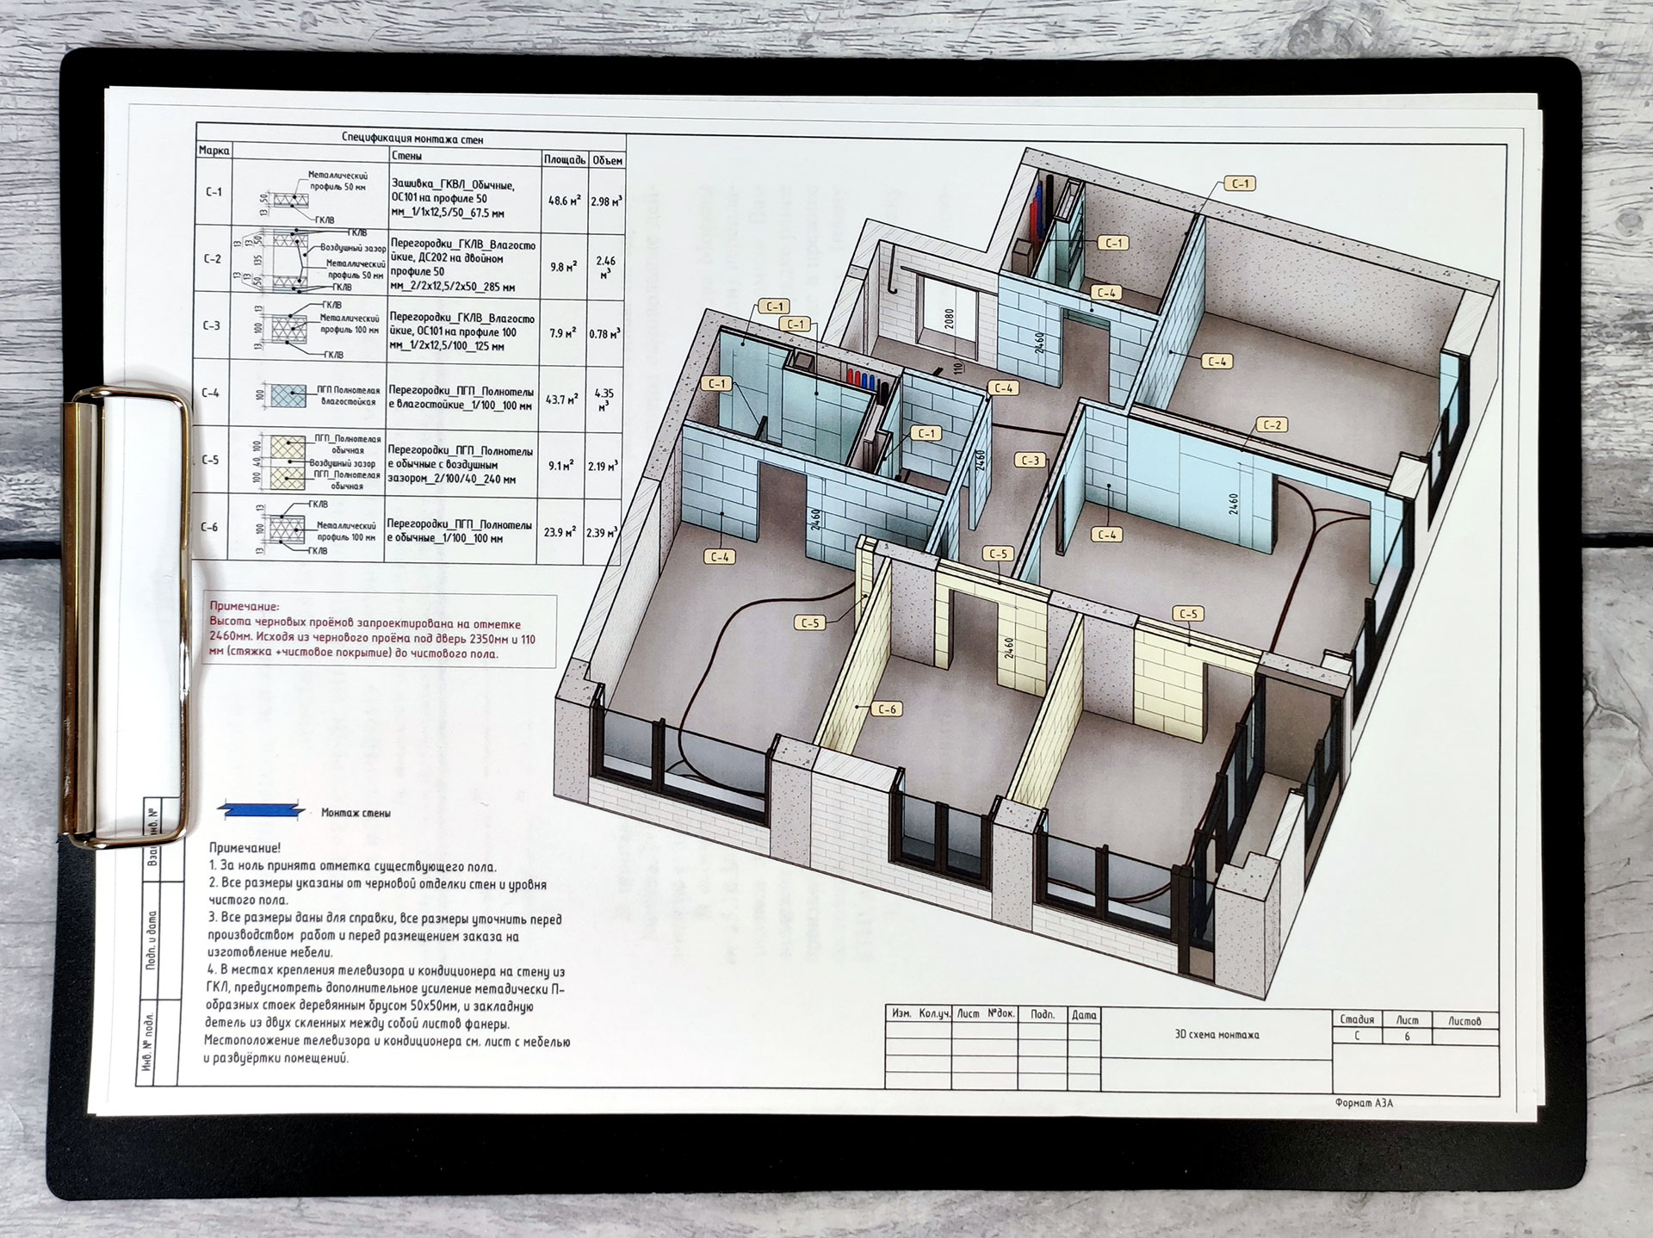Click the Формат А3А text
1653x1238 pixels.
pos(1363,1103)
